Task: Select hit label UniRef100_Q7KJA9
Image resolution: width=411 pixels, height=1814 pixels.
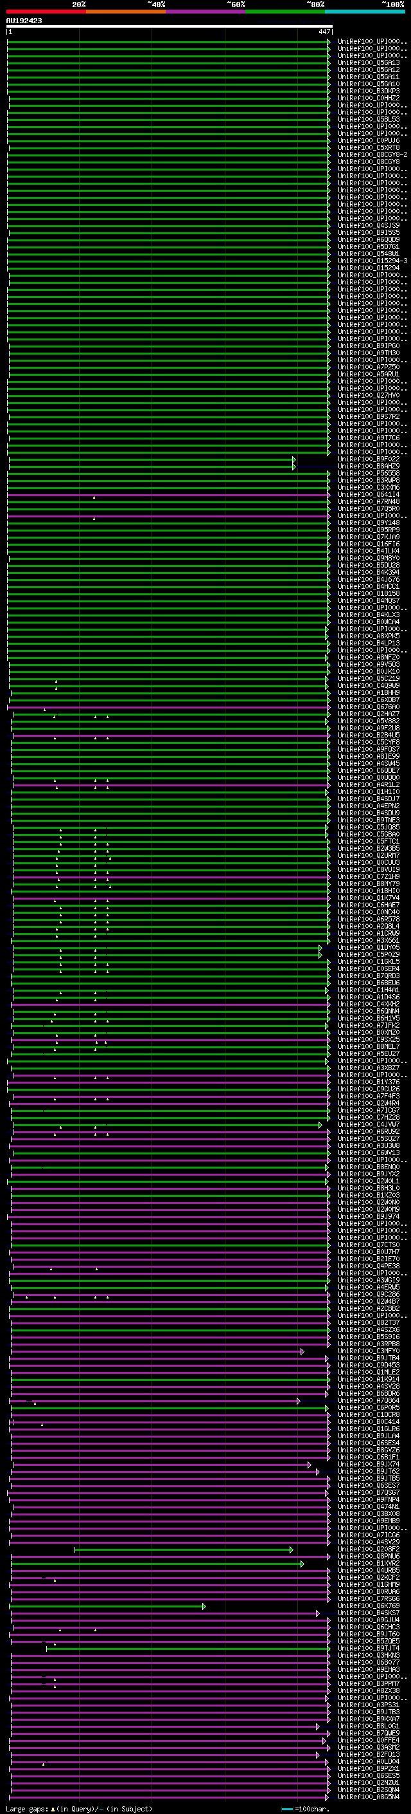Action: point(369,537)
